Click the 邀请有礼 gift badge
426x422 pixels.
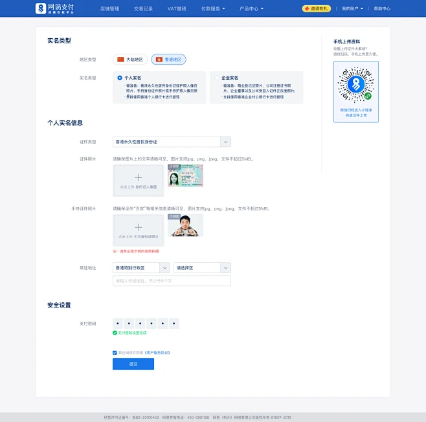click(315, 9)
